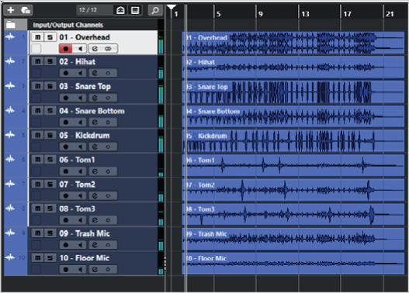Record enable the 02 - Hihat track

tap(65, 73)
